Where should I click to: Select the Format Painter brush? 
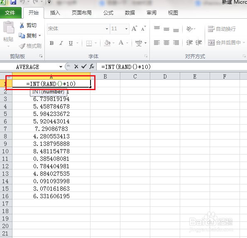point(30,46)
